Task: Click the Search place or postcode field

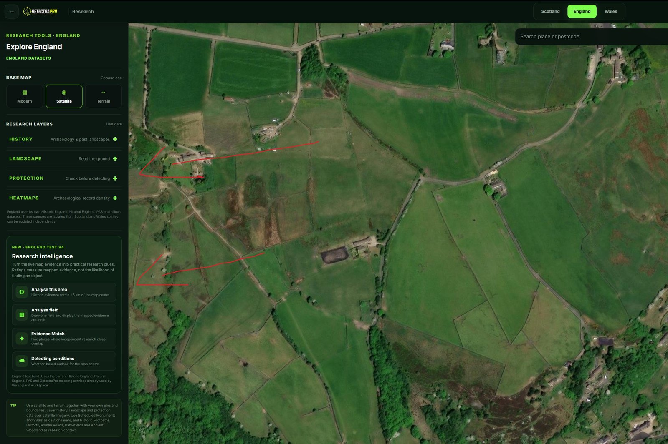Action: click(x=591, y=37)
